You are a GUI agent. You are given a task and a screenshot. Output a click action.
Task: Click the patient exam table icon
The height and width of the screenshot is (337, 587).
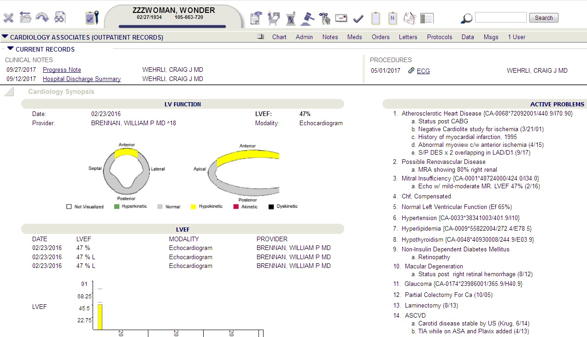274,18
